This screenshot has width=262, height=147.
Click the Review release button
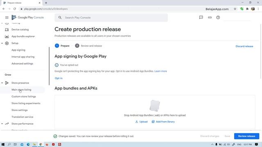click(246, 136)
